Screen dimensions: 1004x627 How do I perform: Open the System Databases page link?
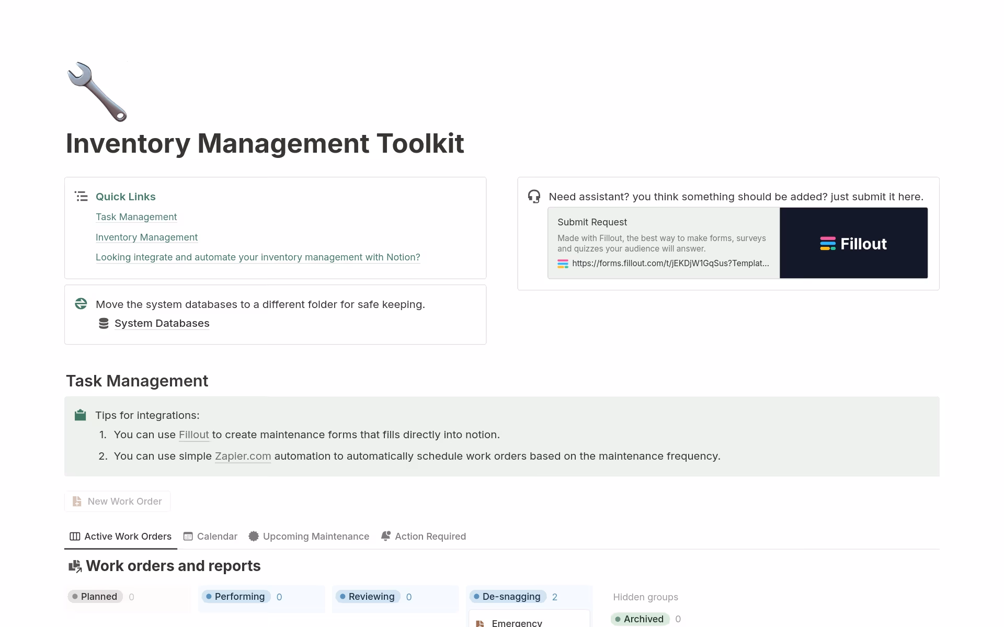[162, 324]
